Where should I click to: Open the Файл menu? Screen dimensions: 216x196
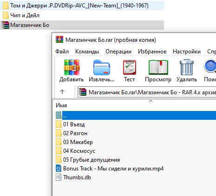tap(62, 52)
